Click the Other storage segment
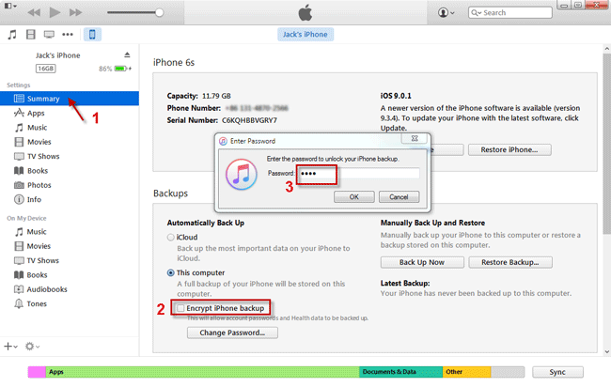Image resolution: width=611 pixels, height=387 pixels. 466,372
